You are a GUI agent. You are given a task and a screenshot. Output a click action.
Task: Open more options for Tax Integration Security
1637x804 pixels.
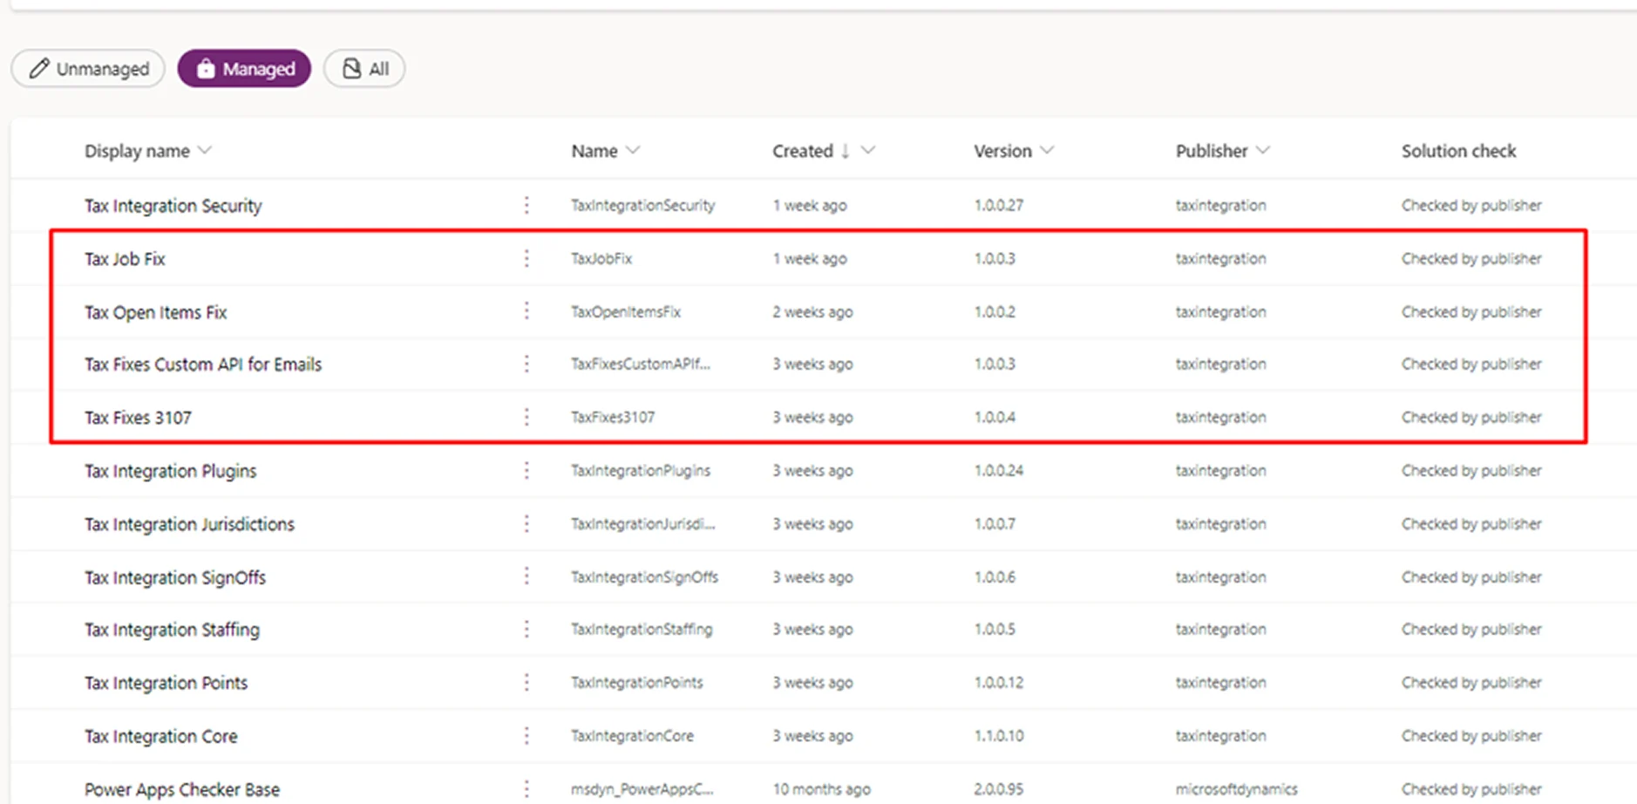[x=526, y=205]
